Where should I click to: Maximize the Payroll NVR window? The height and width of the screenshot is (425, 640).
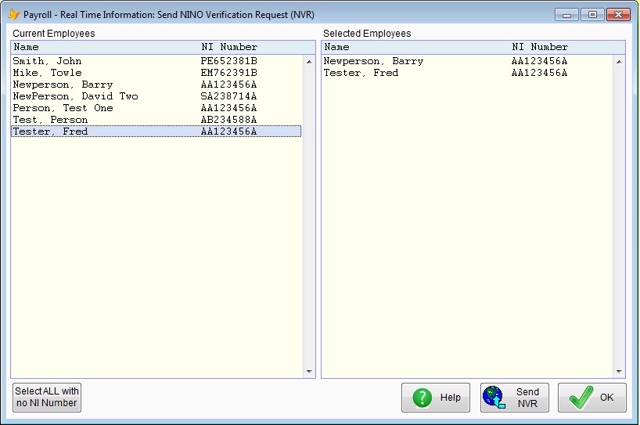[592, 15]
